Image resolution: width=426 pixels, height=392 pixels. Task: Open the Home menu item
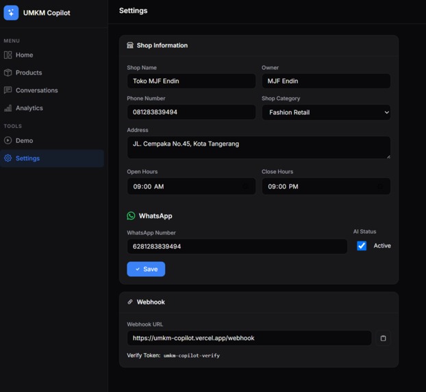pos(52,55)
